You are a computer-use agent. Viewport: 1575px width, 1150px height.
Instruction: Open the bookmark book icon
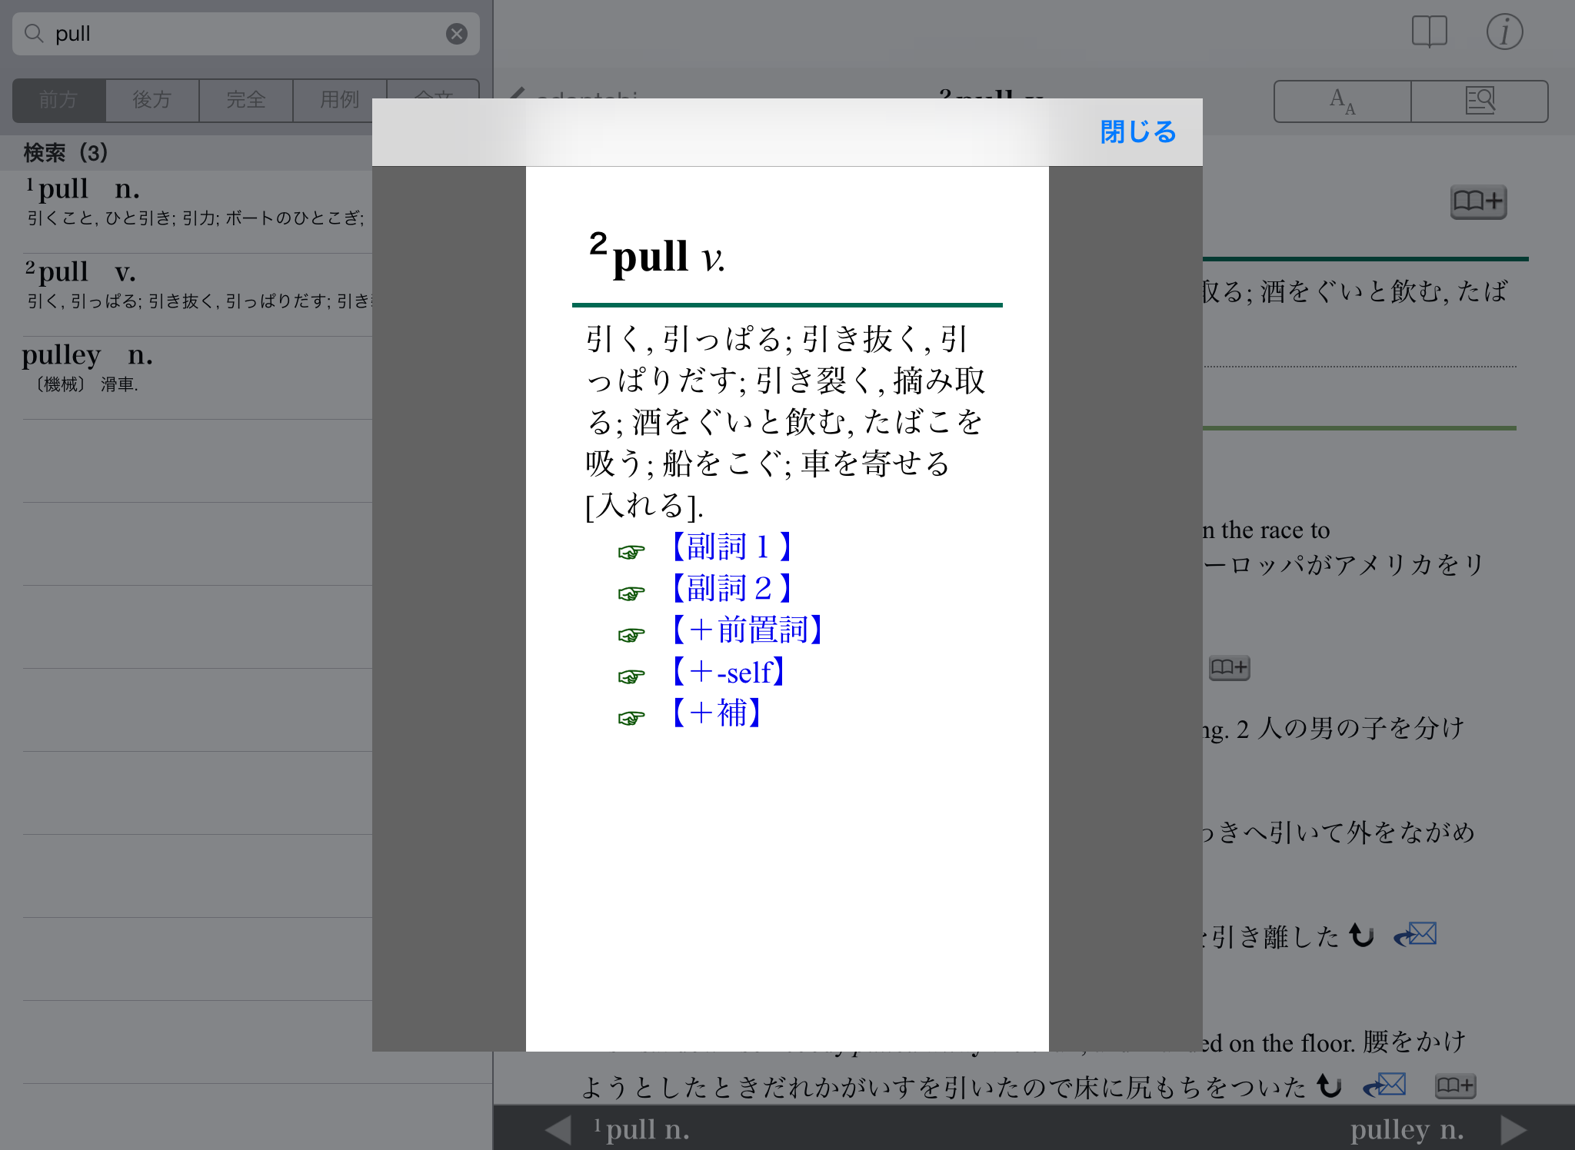[x=1429, y=32]
